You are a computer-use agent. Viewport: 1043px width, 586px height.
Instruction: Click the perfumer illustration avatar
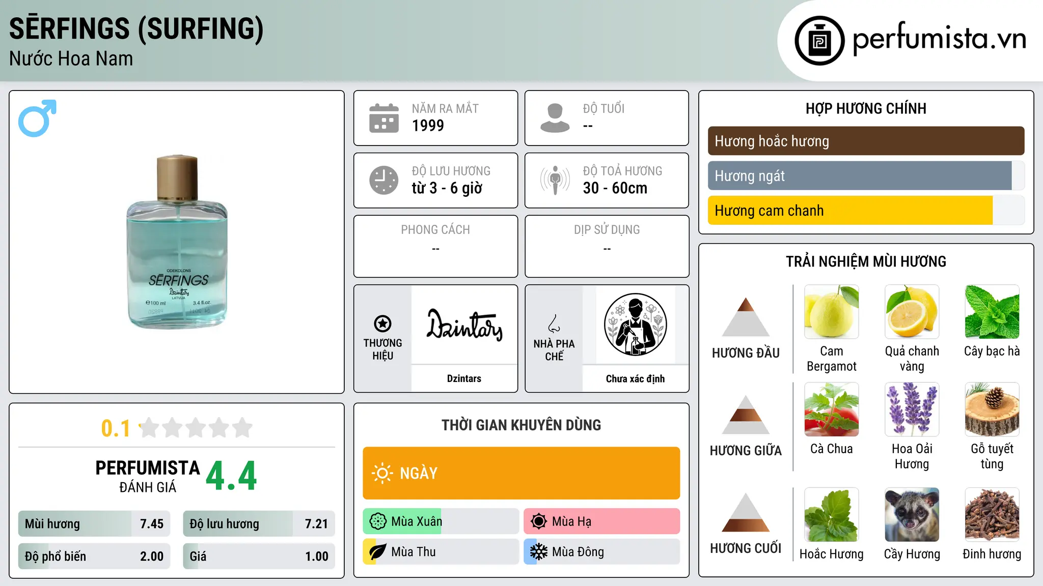tap(635, 325)
